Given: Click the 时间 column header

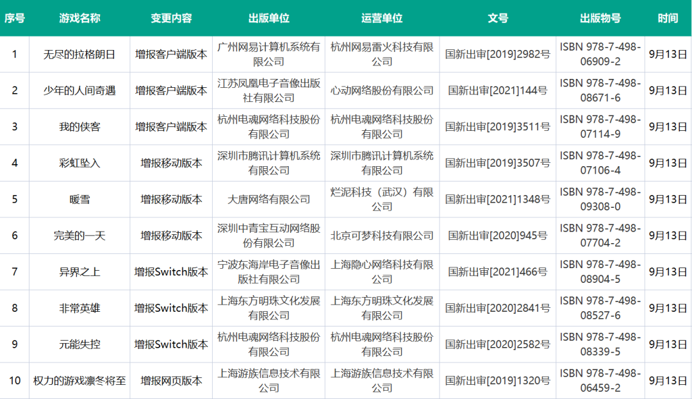Looking at the screenshot, I should pos(668,19).
